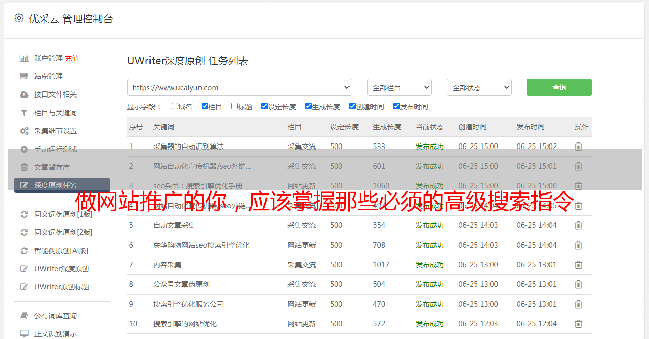Viewport: 649px width, 339px height.
Task: Open the site URL dropdown
Action: click(x=239, y=87)
